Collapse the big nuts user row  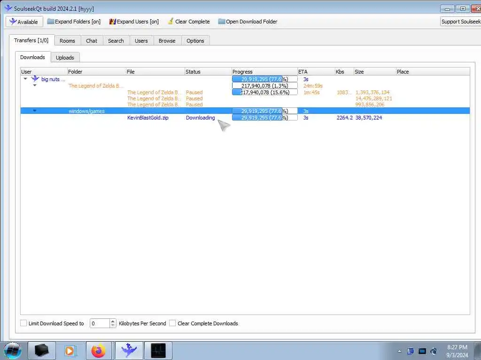pos(25,79)
